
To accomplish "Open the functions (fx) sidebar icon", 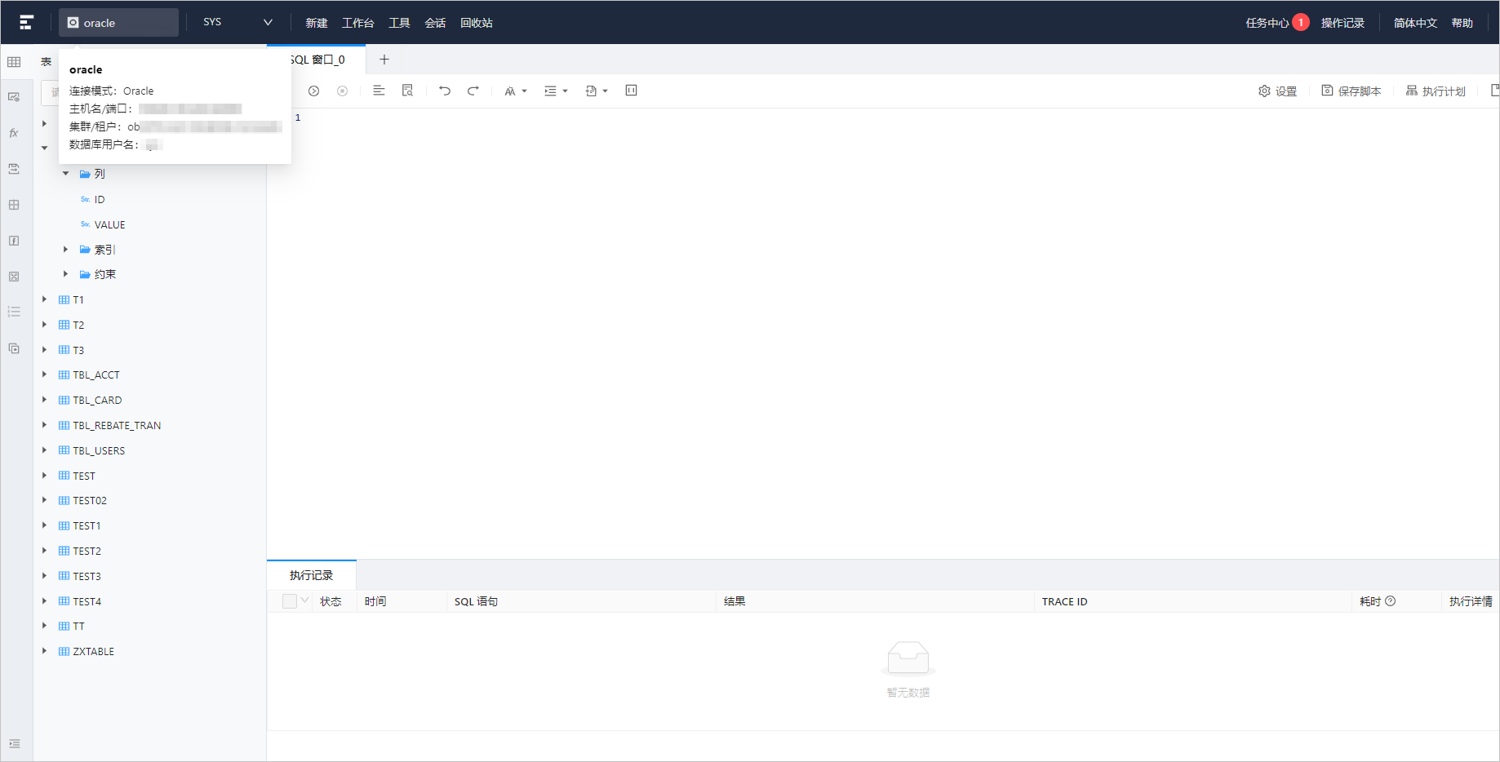I will click(14, 133).
